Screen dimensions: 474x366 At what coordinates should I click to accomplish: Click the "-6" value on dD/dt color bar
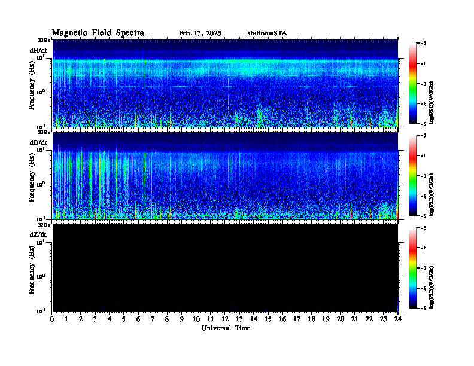click(424, 156)
